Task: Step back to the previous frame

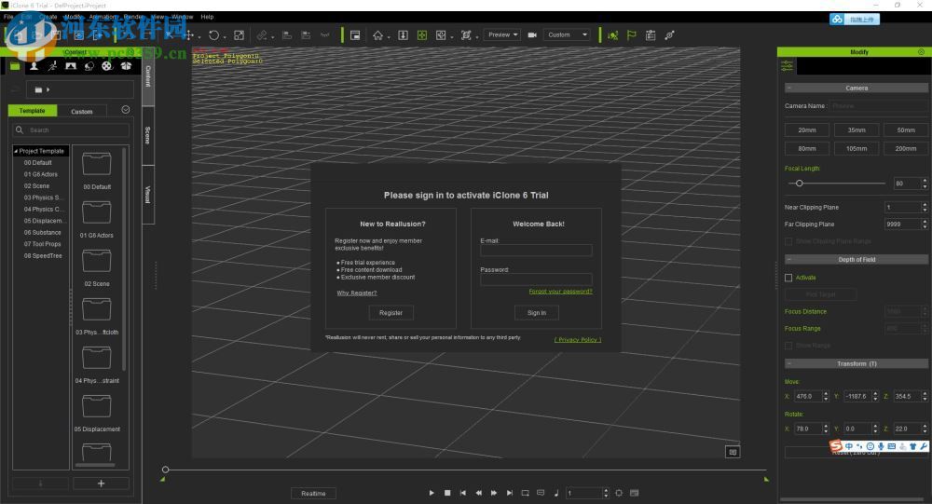Action: pos(478,493)
